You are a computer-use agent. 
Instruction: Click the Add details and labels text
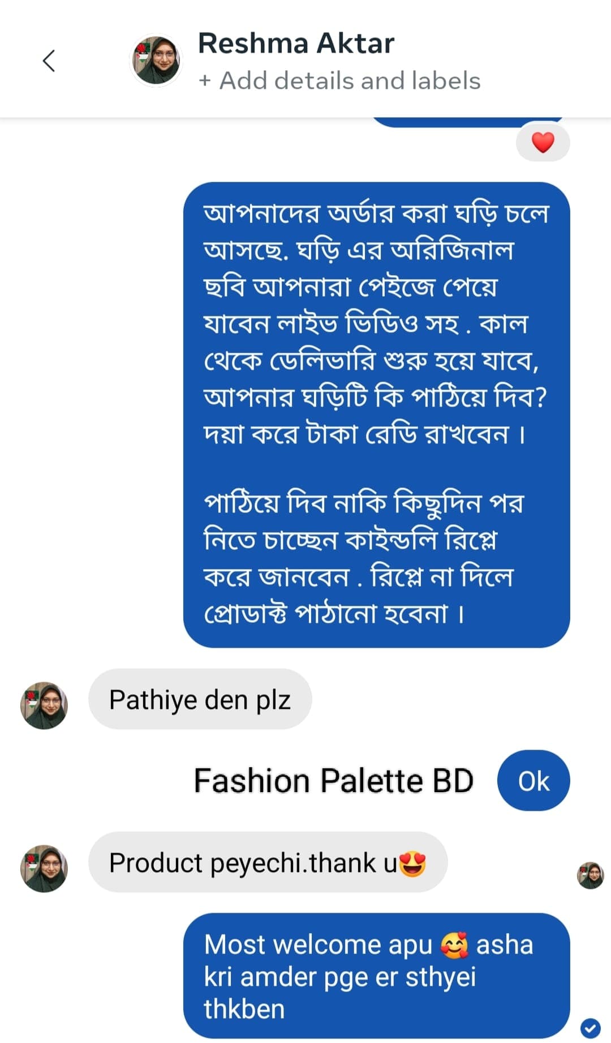point(350,80)
